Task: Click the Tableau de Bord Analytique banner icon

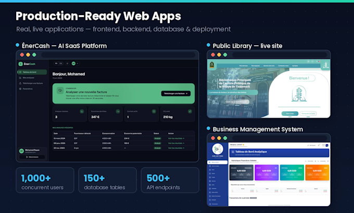Action: 233,152
